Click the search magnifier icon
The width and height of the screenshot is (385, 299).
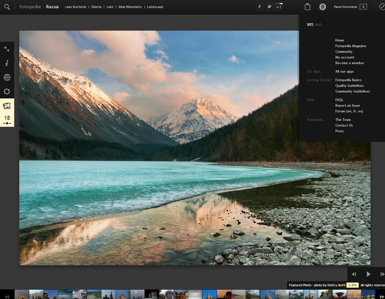(7, 7)
